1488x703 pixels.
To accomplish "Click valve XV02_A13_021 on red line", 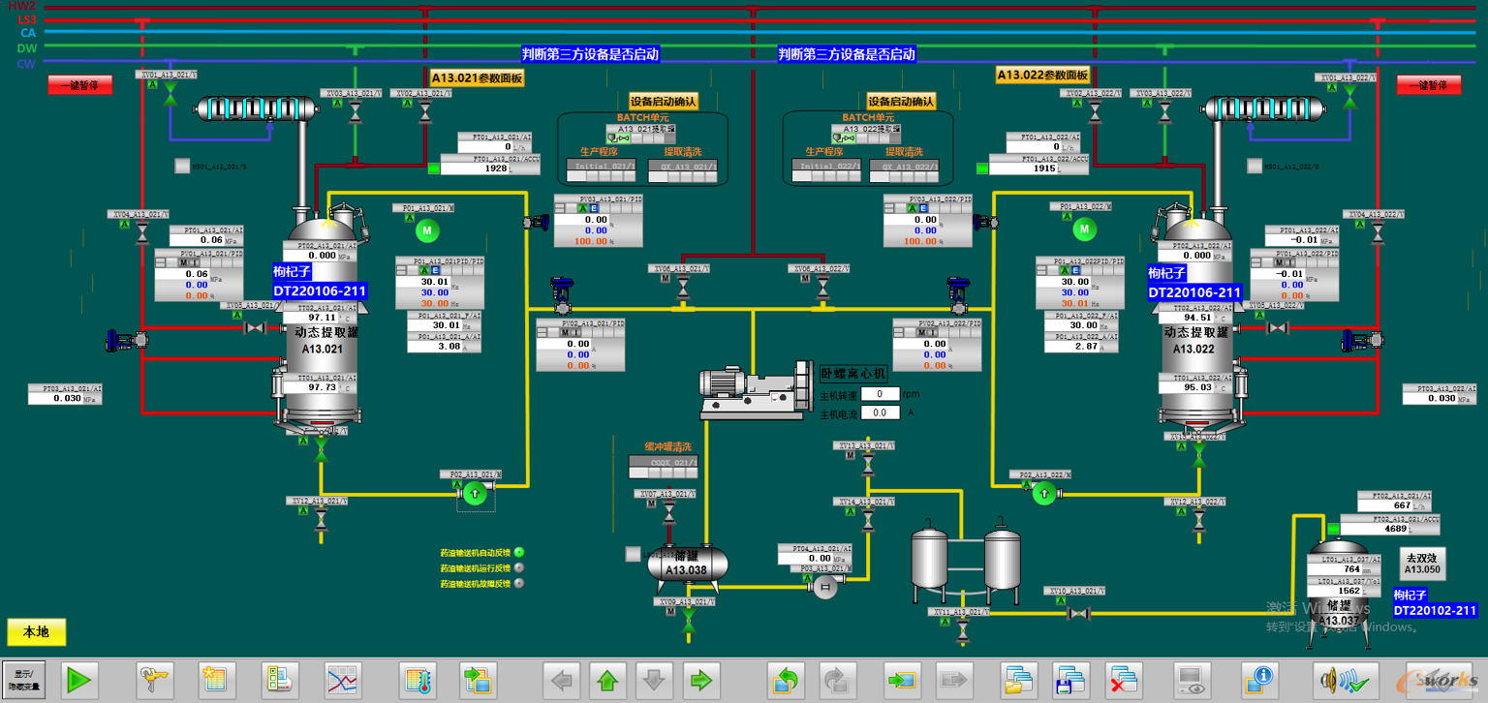I will [424, 113].
